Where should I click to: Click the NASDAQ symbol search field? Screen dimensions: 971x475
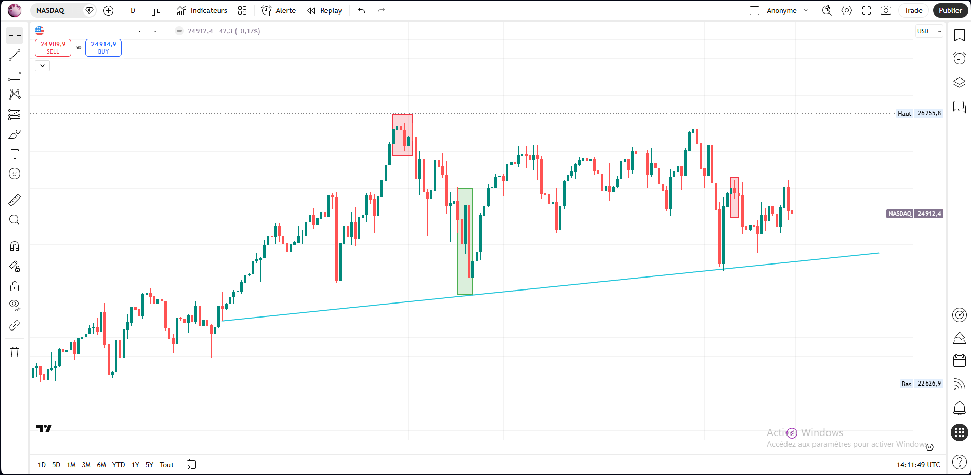[x=57, y=10]
